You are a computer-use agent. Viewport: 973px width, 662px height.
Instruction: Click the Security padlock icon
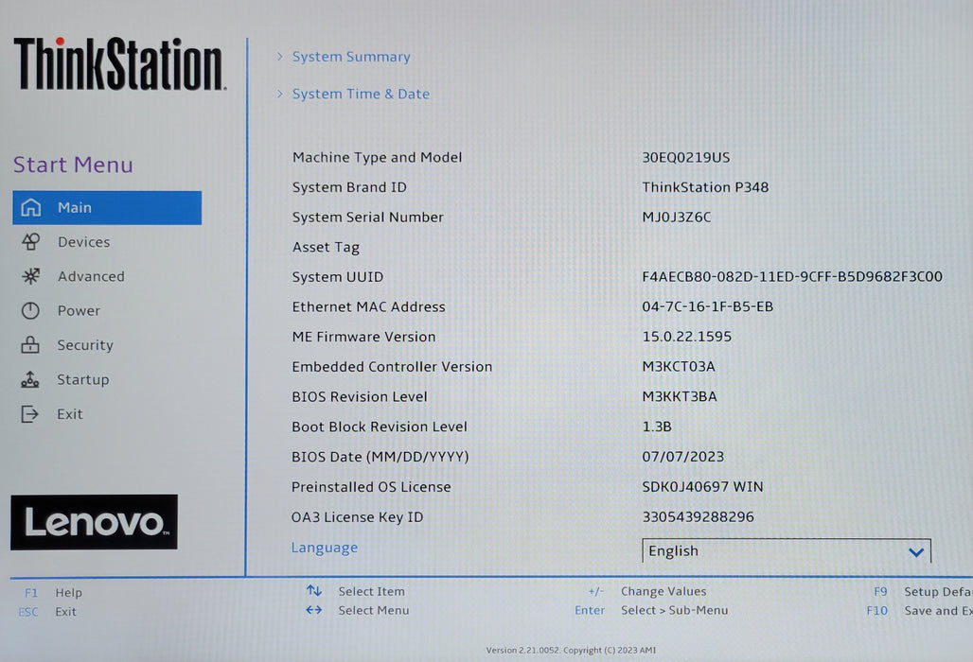coord(29,344)
